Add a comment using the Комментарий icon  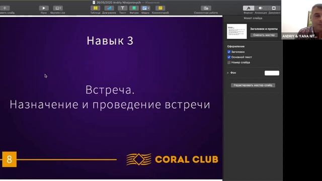(x=160, y=8)
